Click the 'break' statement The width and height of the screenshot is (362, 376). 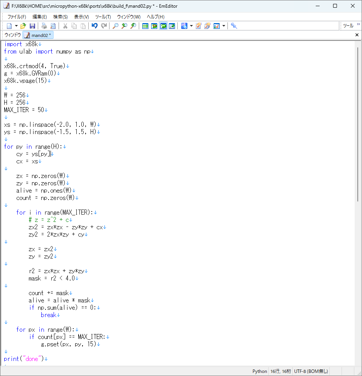49,315
